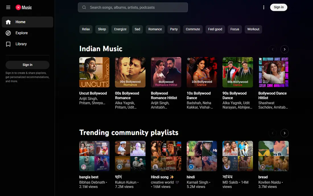Click the bangla best title
The image size is (313, 196).
tap(89, 177)
